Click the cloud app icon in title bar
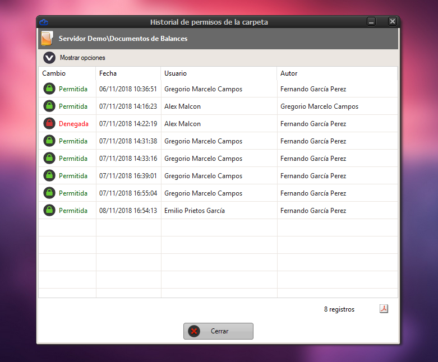The width and height of the screenshot is (438, 362). pos(44,22)
